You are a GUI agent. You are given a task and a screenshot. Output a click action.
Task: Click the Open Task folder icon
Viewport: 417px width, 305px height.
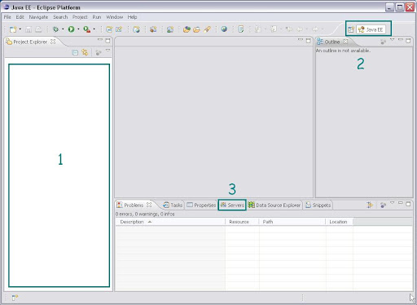196,29
